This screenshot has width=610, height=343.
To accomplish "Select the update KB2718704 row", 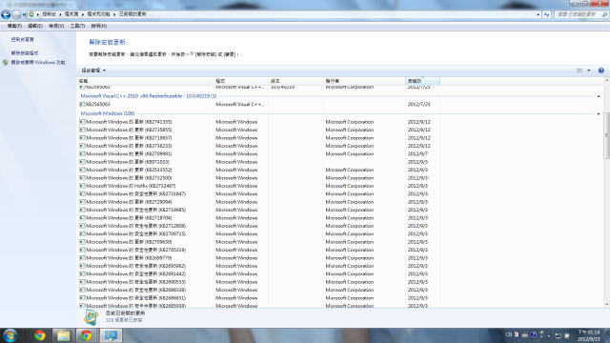I will (258, 218).
